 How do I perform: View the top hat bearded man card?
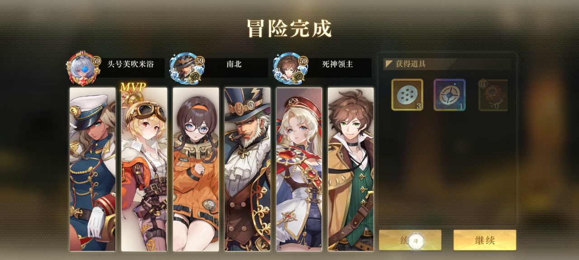247,169
